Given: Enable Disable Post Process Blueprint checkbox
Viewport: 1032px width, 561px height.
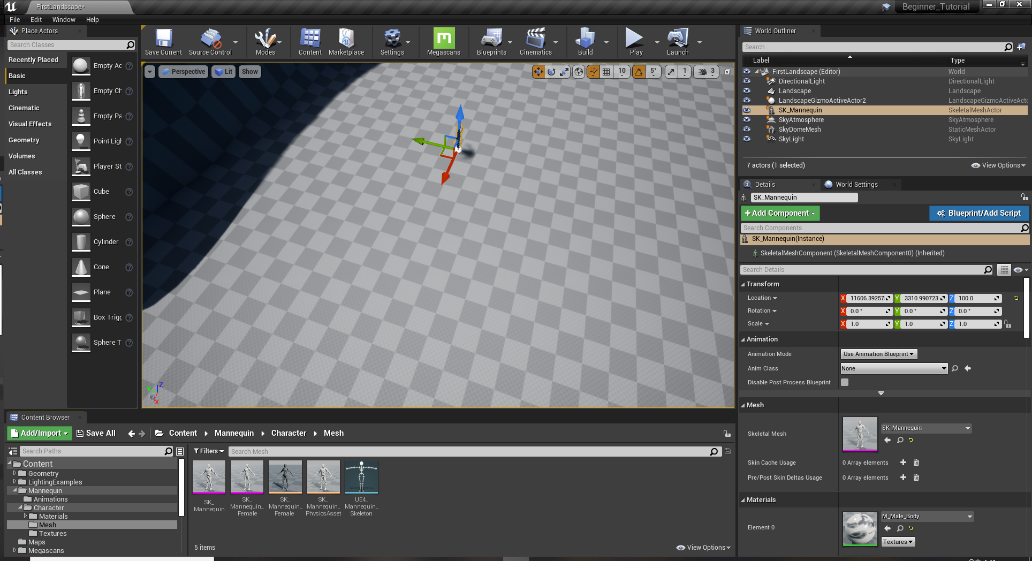Looking at the screenshot, I should 845,382.
